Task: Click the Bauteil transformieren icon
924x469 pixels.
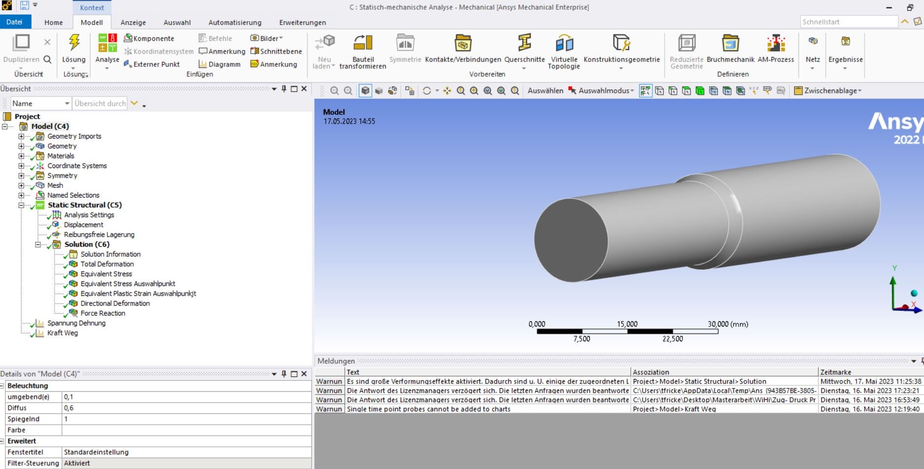Action: pos(363,43)
